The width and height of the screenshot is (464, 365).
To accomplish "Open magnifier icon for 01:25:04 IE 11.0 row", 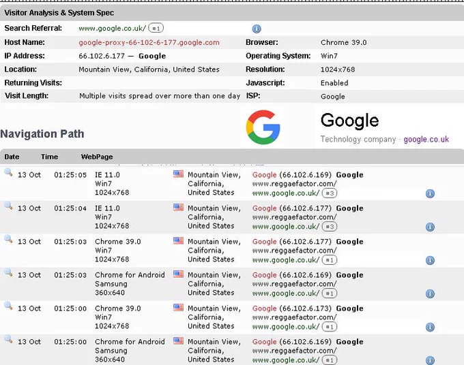I will (8, 206).
